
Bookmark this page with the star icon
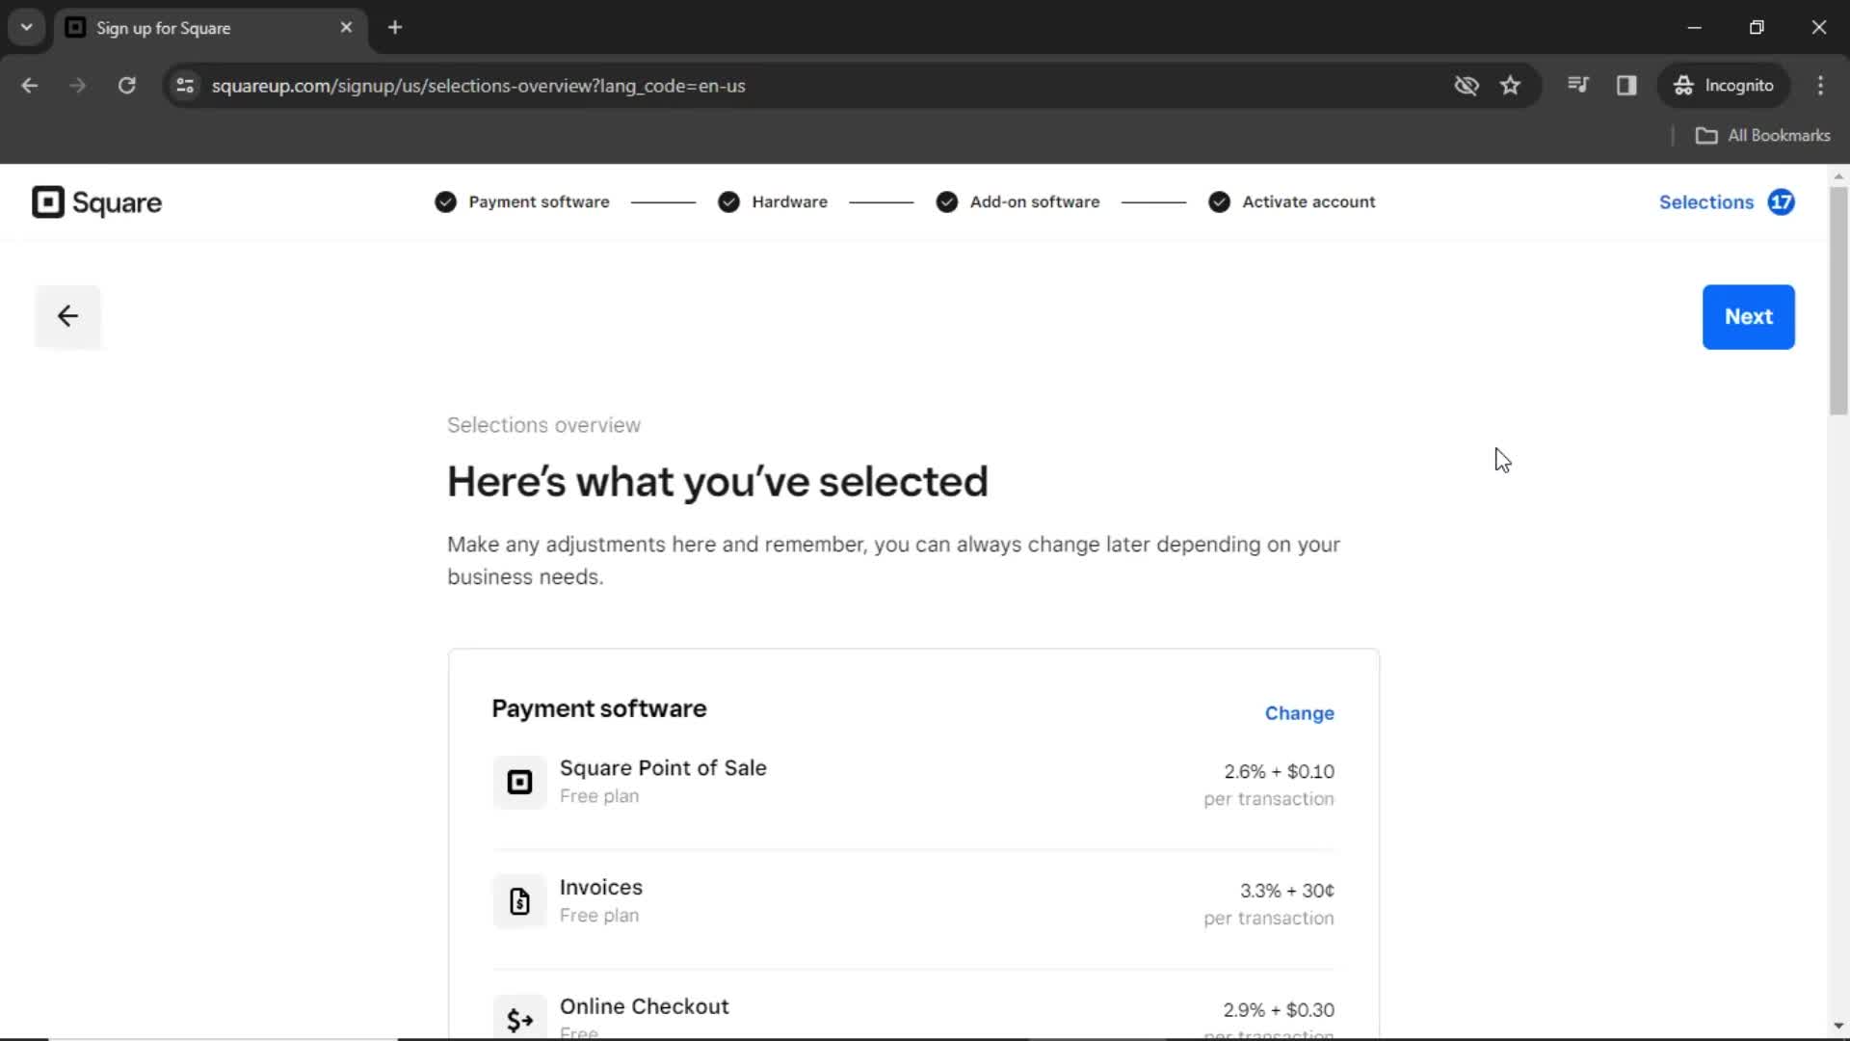[1510, 86]
